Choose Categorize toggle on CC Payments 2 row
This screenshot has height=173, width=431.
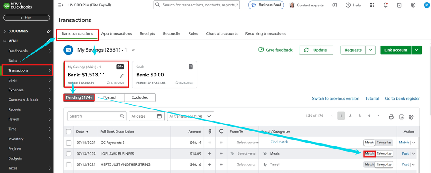pyautogui.click(x=384, y=143)
